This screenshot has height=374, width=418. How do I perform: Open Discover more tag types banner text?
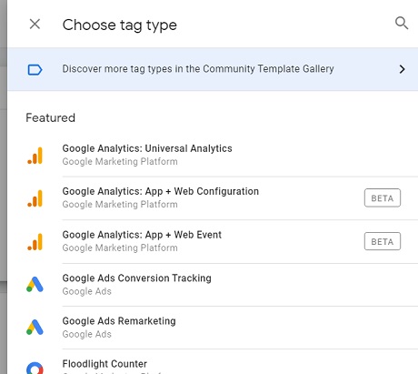tap(198, 69)
